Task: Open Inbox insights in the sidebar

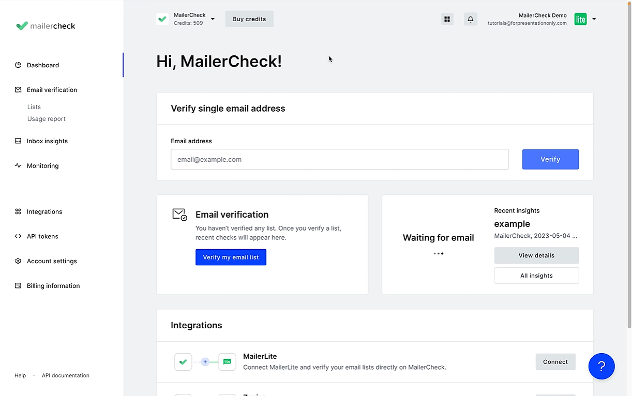Action: [47, 141]
